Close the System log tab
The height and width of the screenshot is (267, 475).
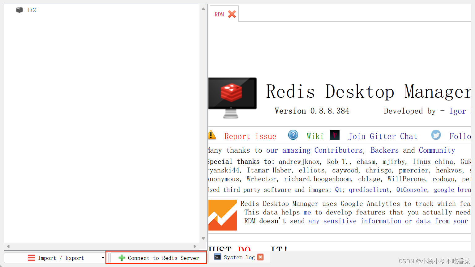point(261,257)
